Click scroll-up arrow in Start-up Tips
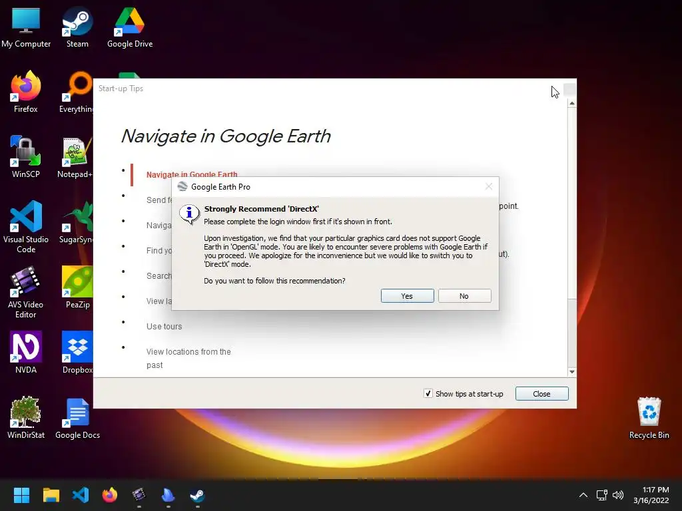This screenshot has height=511, width=682. (572, 103)
